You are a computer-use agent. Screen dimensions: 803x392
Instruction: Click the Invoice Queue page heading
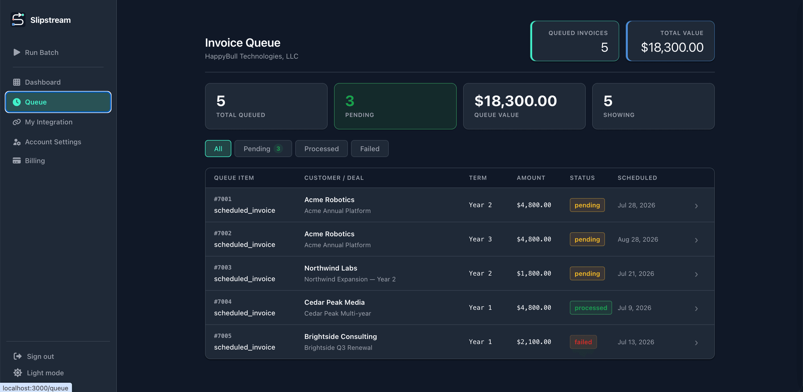click(242, 43)
